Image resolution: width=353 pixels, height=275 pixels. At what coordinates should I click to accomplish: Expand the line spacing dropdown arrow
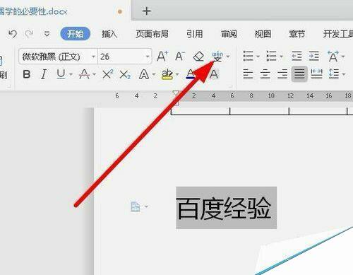[x=344, y=74]
